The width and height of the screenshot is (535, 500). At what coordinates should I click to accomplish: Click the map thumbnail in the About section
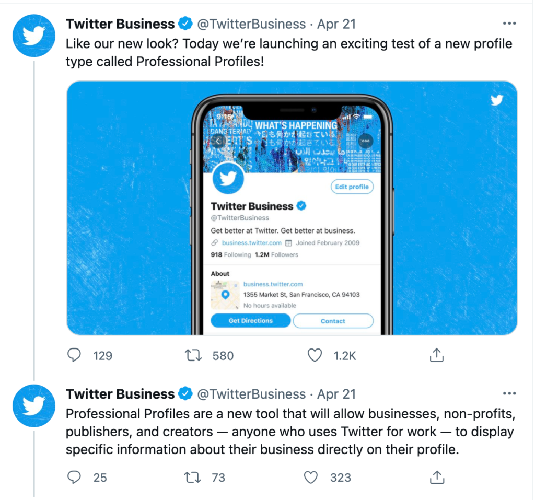click(225, 295)
